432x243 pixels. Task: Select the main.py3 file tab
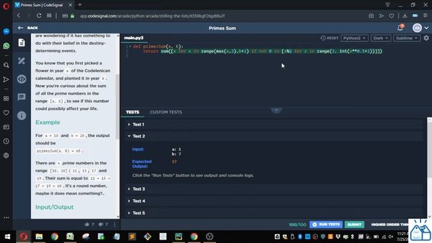[x=134, y=38]
